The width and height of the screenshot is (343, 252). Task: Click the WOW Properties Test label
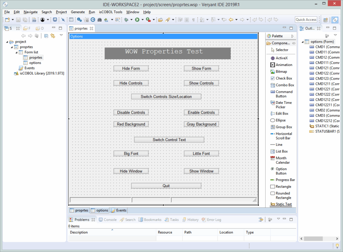click(167, 53)
